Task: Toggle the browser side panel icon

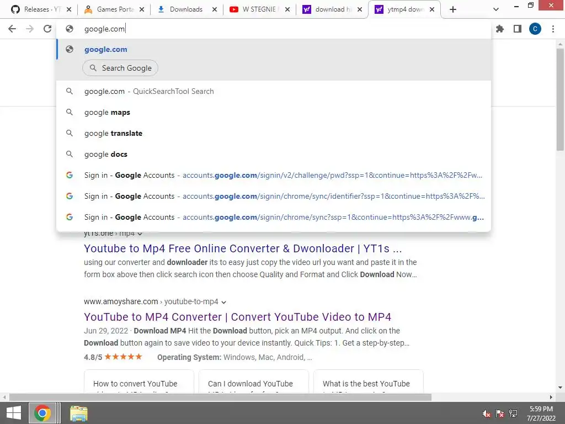Action: click(518, 29)
